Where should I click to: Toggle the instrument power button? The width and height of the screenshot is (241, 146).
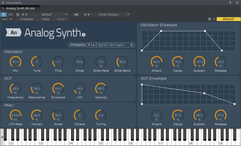(x=3, y=14)
